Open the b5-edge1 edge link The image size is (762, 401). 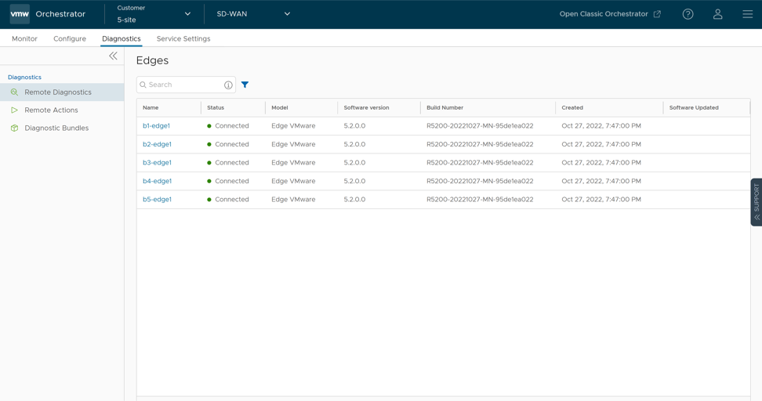click(x=157, y=200)
